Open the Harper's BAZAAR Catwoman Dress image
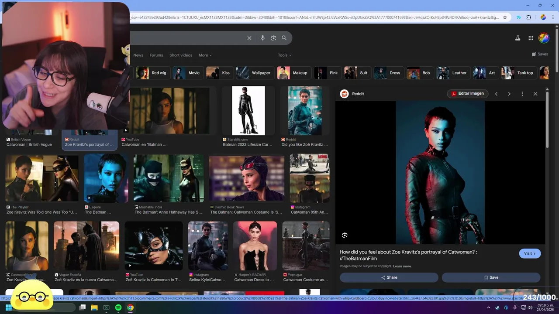Screen dimensions: 559x314 click(x=255, y=246)
